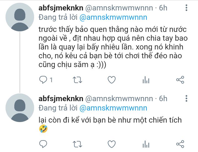
Task: Open the first tweet's 6h timestamp
Action: 163,8
